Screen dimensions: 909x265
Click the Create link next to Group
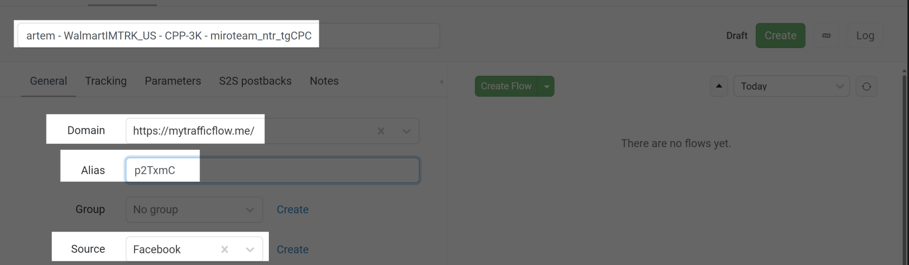pos(293,210)
